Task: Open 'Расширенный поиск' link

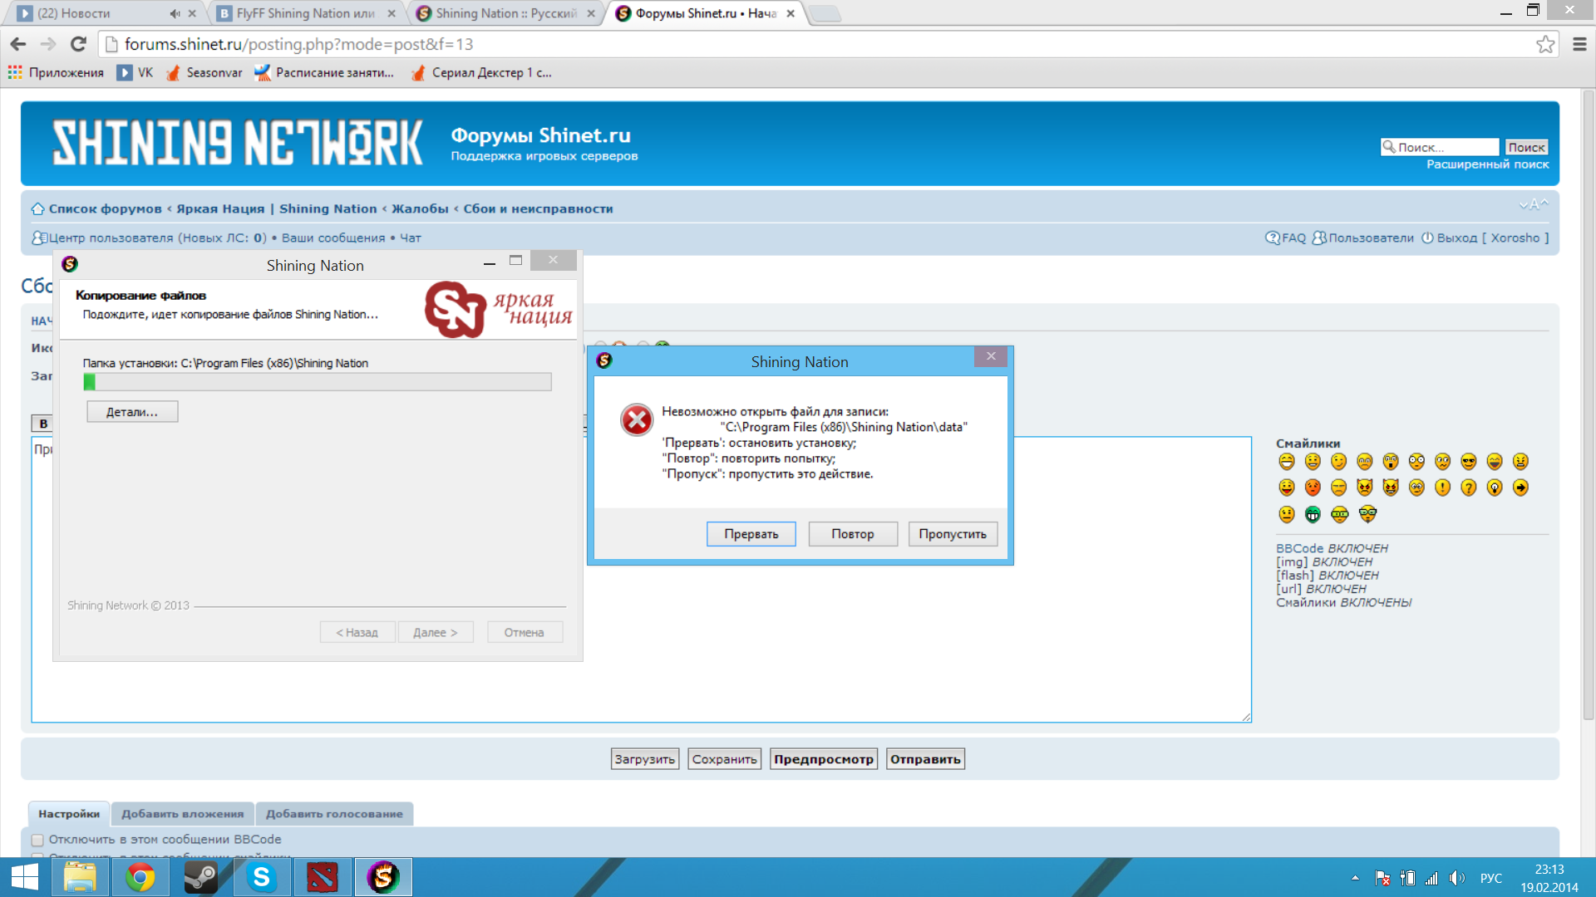Action: point(1487,164)
